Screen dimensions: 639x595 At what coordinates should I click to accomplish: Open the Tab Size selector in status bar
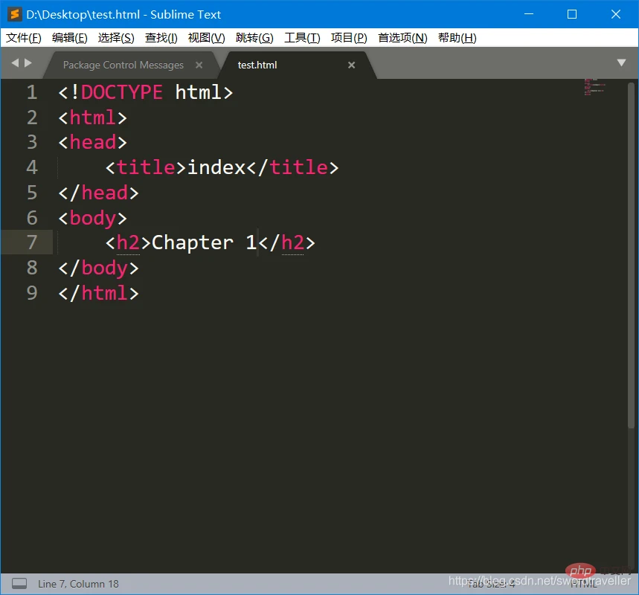click(x=491, y=584)
